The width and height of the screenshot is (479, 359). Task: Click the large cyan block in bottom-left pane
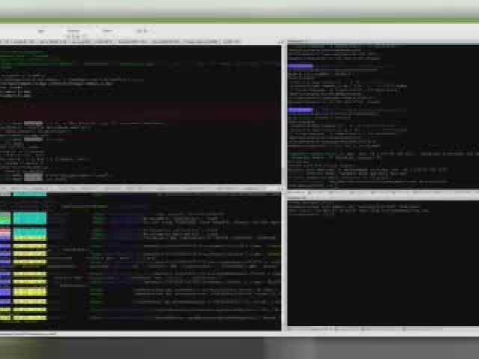tap(30, 218)
